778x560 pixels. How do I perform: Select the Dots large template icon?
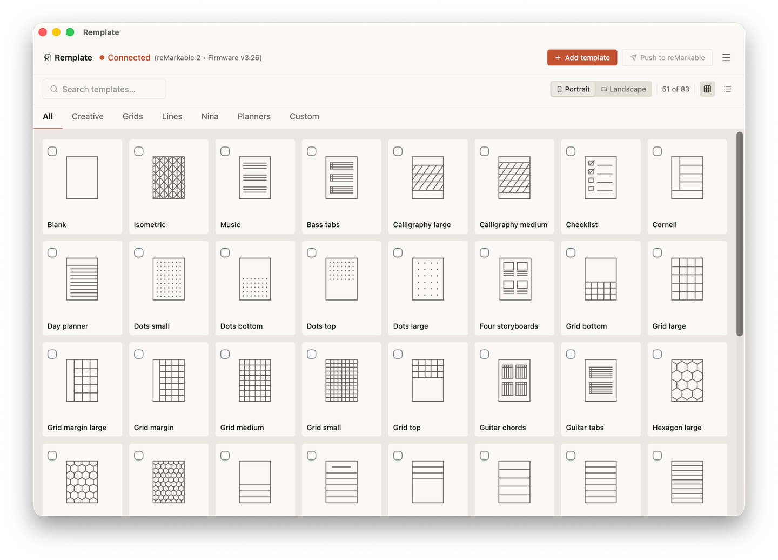pos(428,279)
